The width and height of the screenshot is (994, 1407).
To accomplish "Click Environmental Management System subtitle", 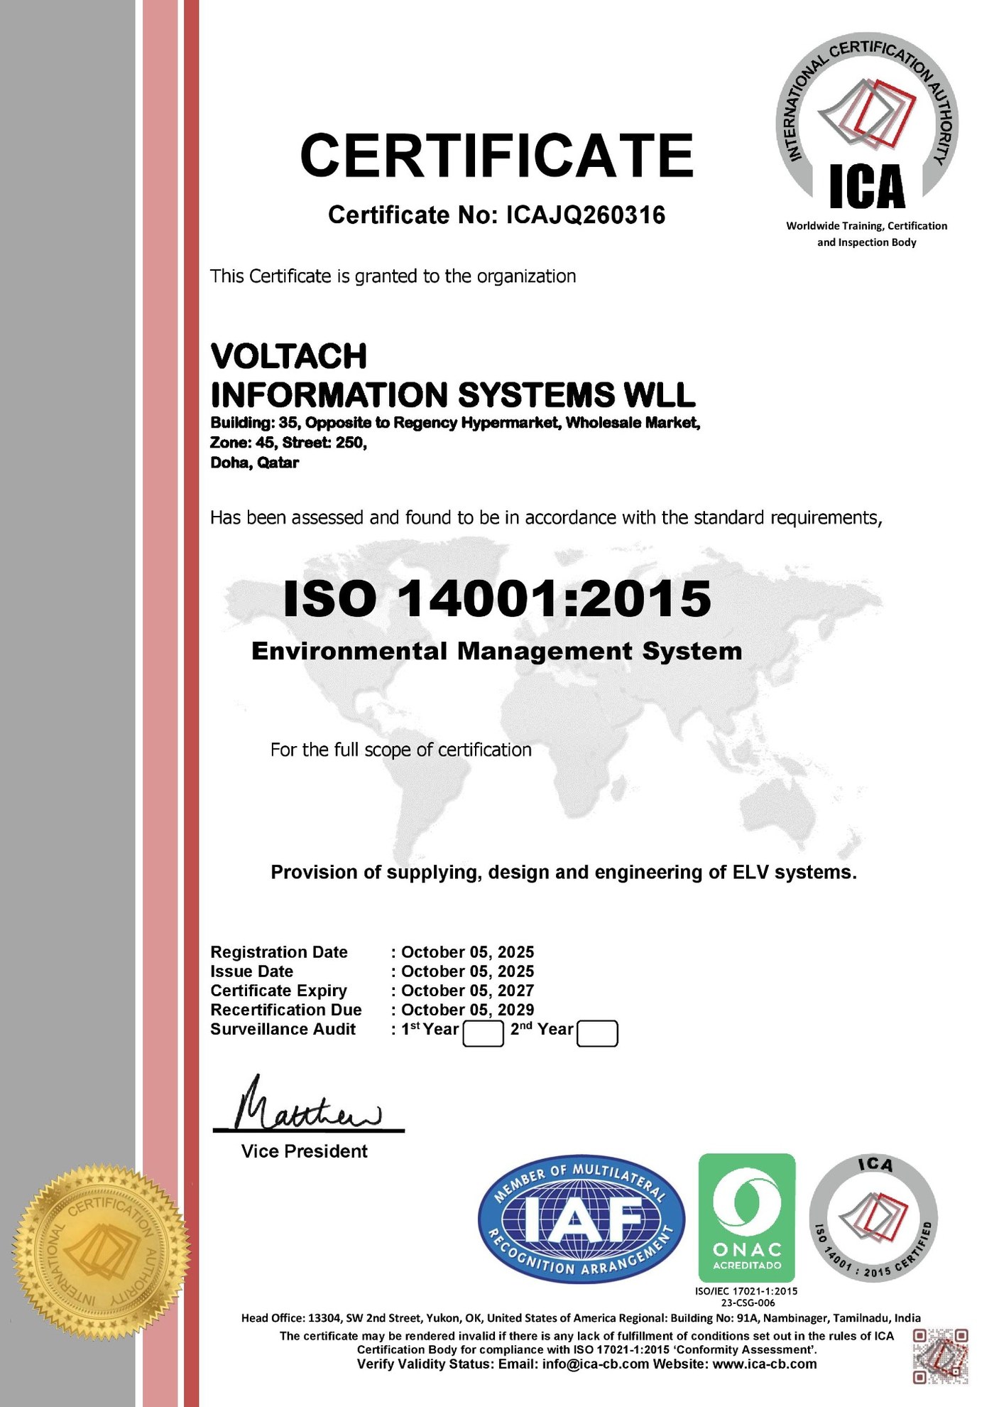I will 497,651.
